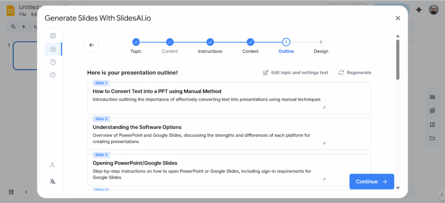
Task: Regenerate the presentation outline
Action: pyautogui.click(x=355, y=72)
